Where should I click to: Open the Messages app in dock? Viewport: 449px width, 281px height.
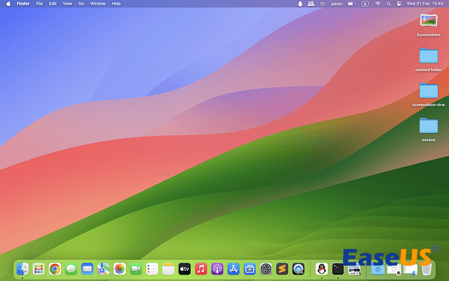click(71, 269)
